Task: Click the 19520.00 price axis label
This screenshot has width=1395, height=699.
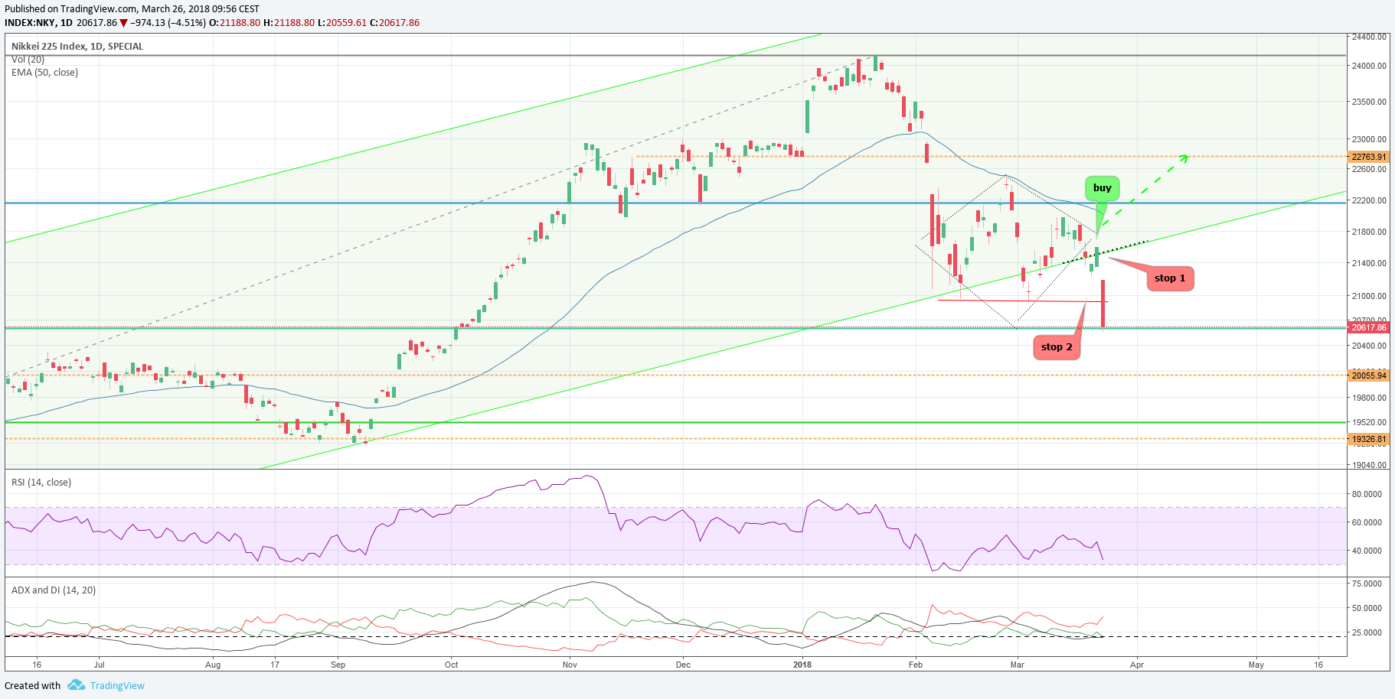Action: [x=1369, y=422]
